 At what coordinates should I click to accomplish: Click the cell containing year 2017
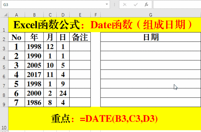34,75
